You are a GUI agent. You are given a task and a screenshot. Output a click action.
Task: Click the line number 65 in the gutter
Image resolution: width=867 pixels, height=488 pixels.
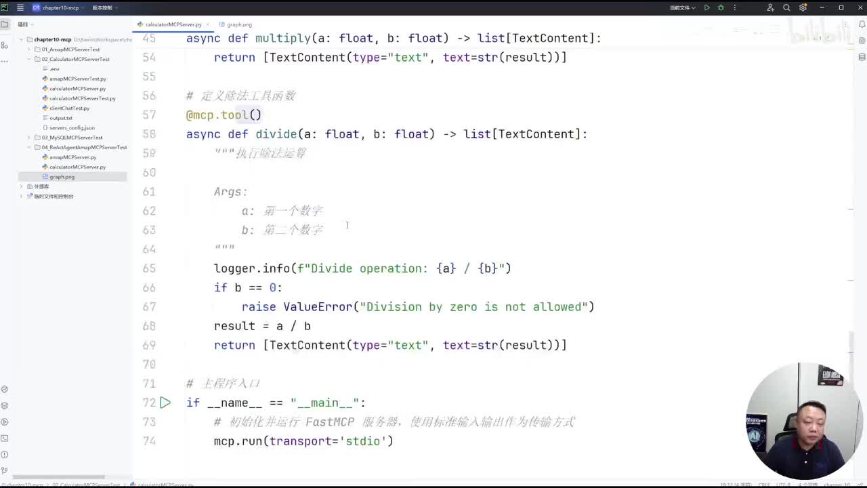tap(149, 268)
